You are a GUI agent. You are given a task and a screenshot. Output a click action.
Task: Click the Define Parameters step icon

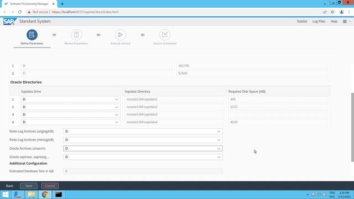click(32, 35)
